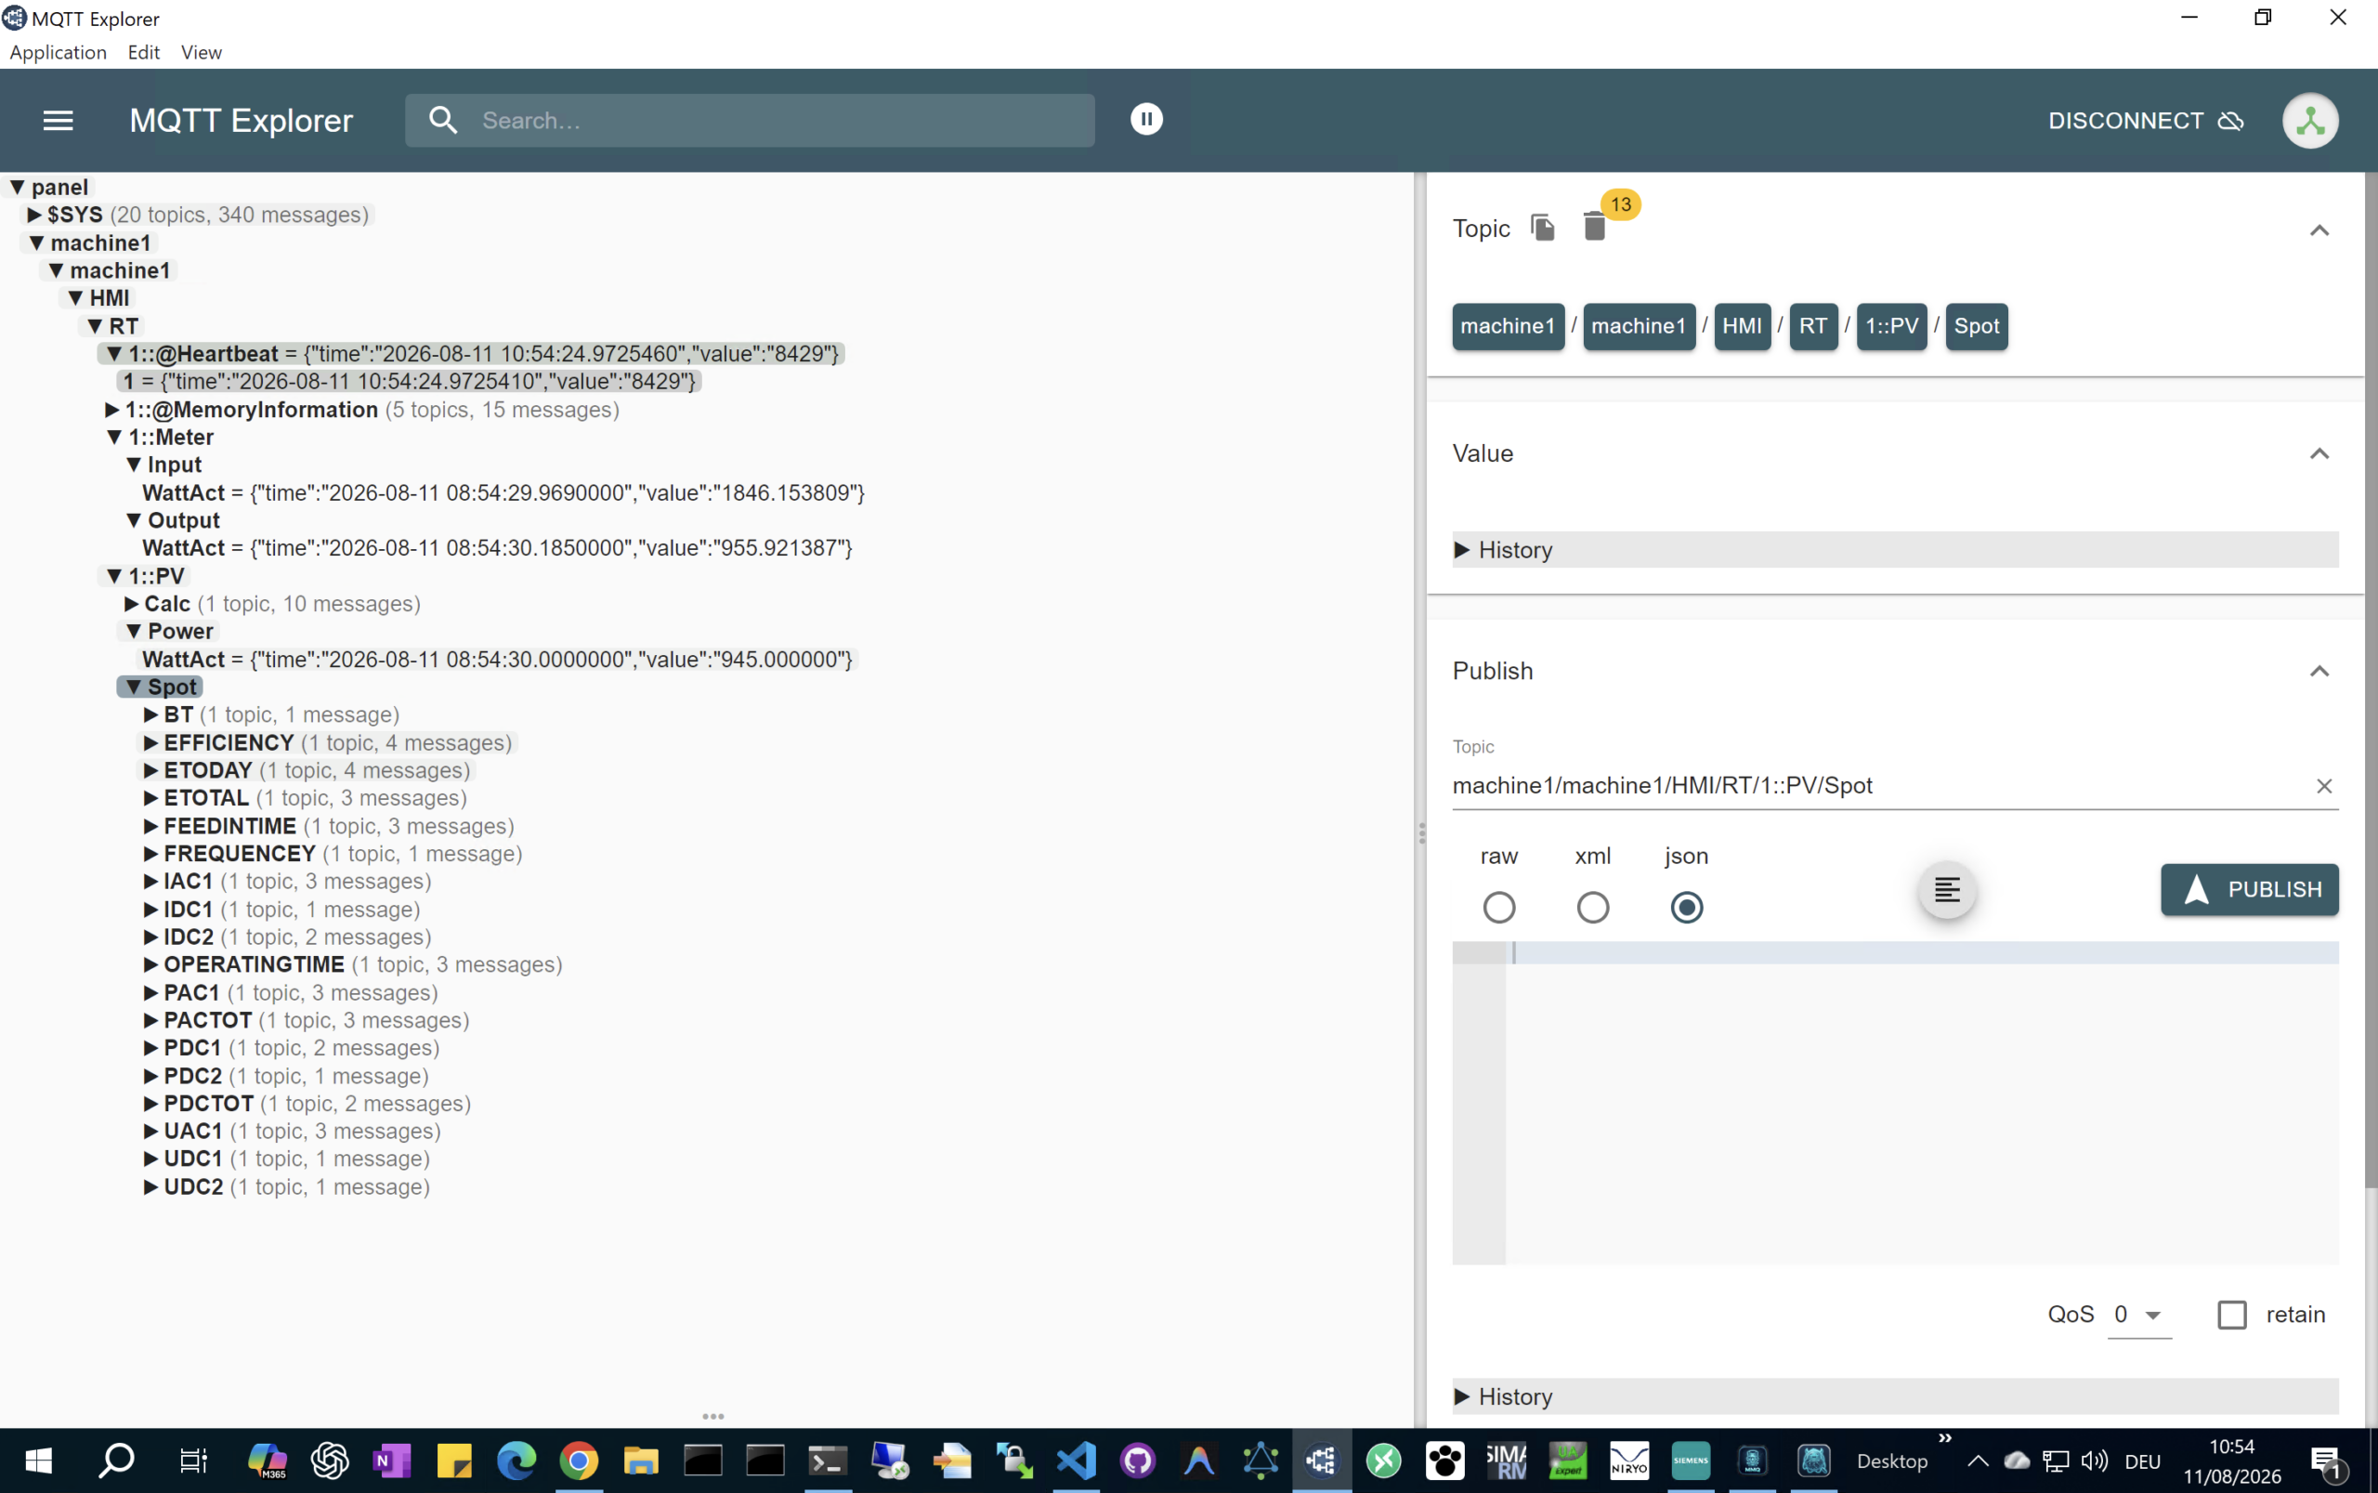Screen dimensions: 2378x1493
Task: Enable the retain checkbox
Action: (x=2232, y=1315)
